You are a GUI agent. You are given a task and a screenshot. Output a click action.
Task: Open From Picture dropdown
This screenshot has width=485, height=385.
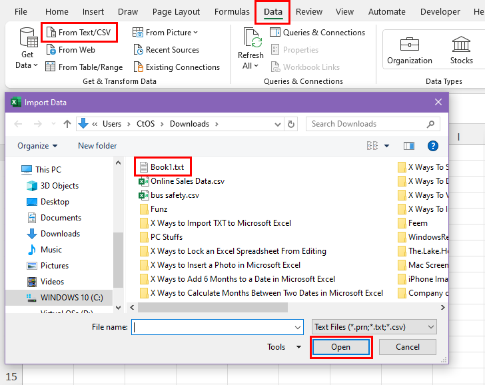click(165, 33)
